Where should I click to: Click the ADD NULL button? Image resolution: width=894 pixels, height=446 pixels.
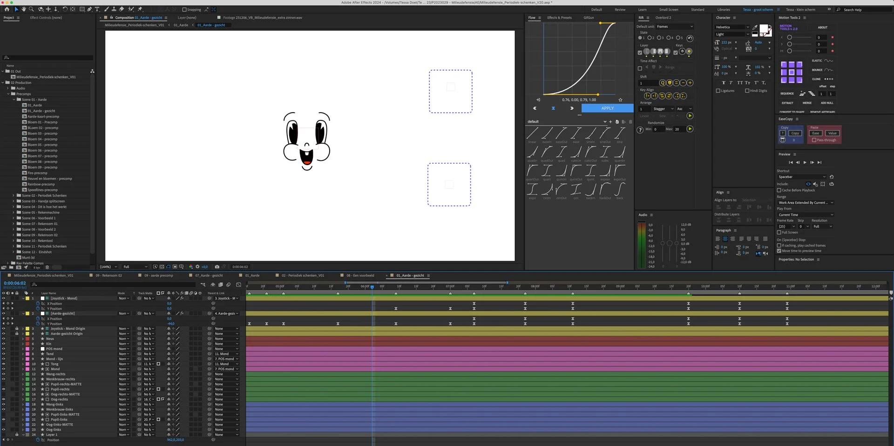tap(827, 103)
